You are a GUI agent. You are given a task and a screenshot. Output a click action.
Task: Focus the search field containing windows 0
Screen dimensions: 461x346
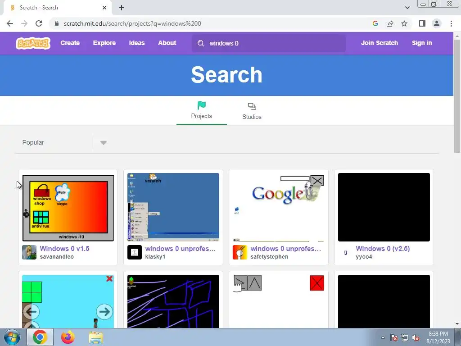tap(269, 43)
